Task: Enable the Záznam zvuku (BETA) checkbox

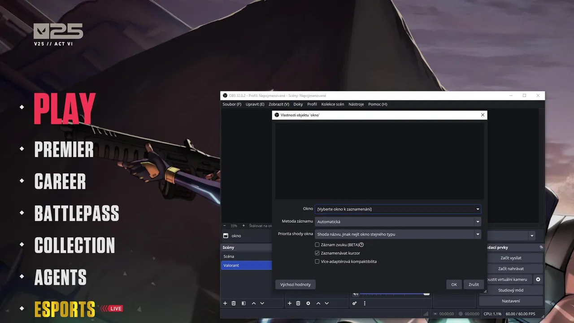Action: [317, 245]
